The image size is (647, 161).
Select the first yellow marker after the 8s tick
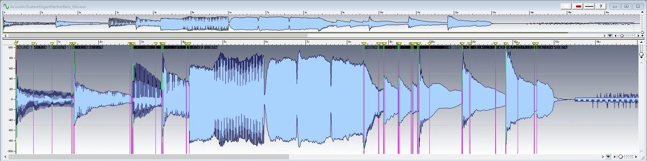point(364,44)
